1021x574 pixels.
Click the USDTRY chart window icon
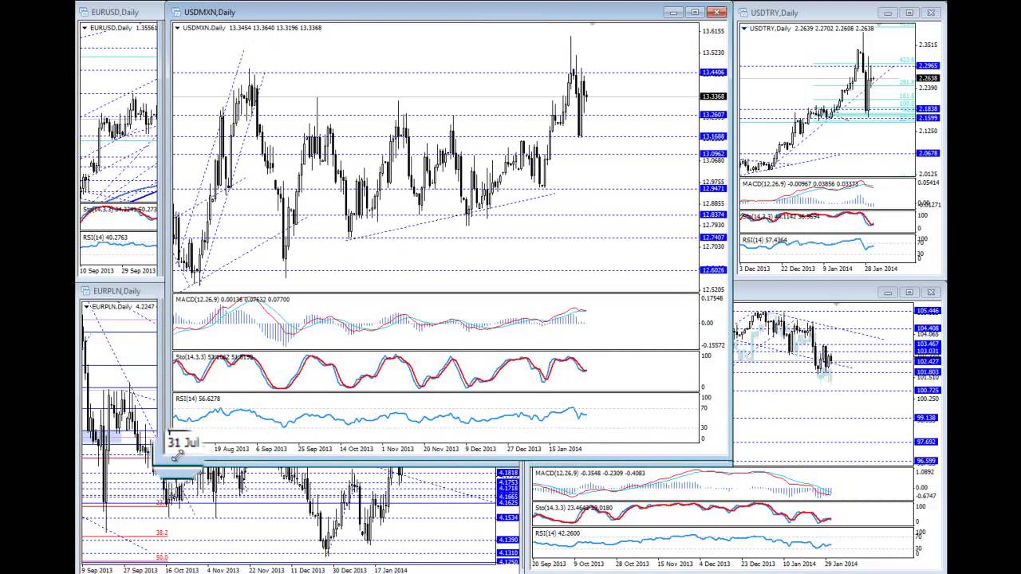click(x=743, y=12)
